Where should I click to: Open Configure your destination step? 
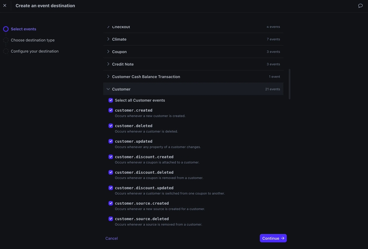coord(35,51)
